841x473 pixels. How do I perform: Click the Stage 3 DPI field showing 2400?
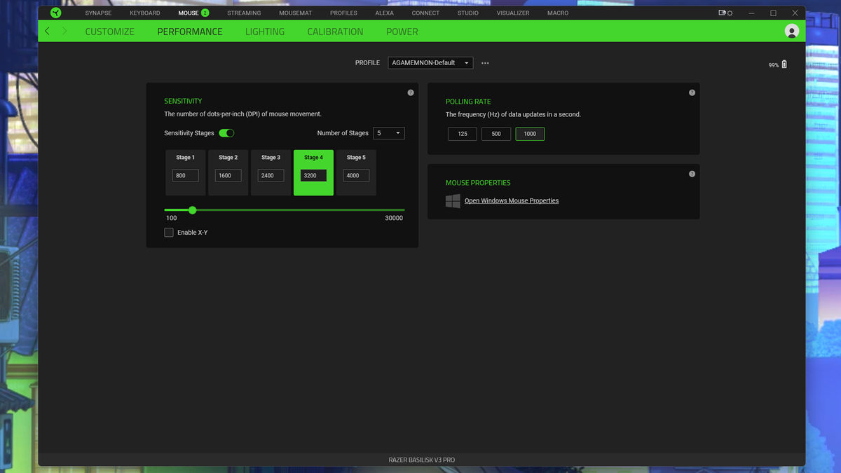pos(271,176)
